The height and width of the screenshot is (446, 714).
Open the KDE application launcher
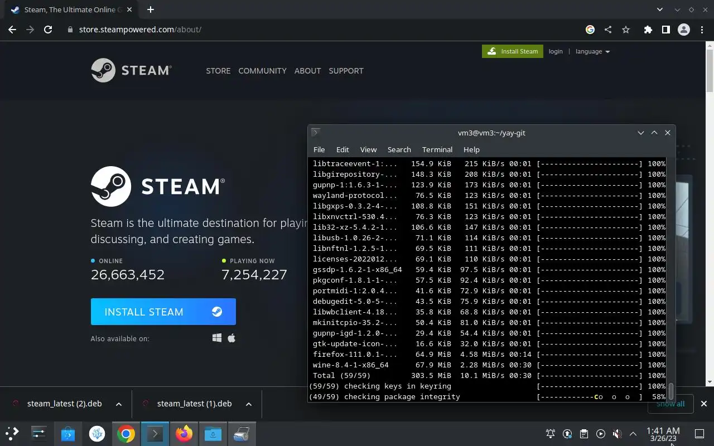(12, 433)
